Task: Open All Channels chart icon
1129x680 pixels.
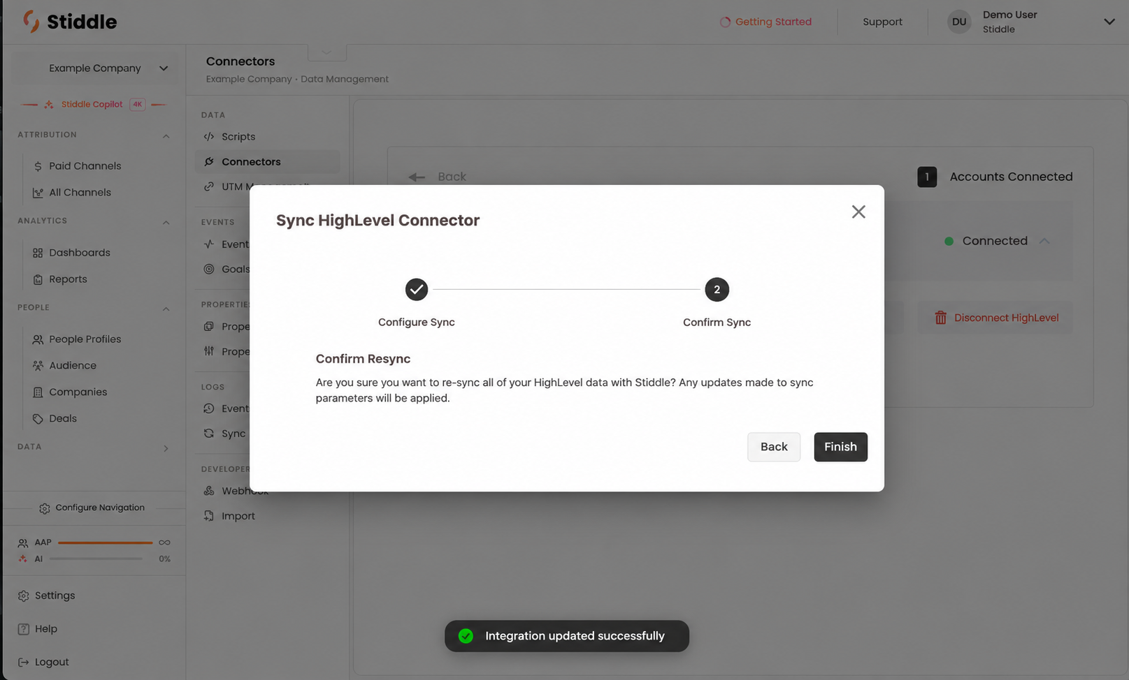Action: 38,193
